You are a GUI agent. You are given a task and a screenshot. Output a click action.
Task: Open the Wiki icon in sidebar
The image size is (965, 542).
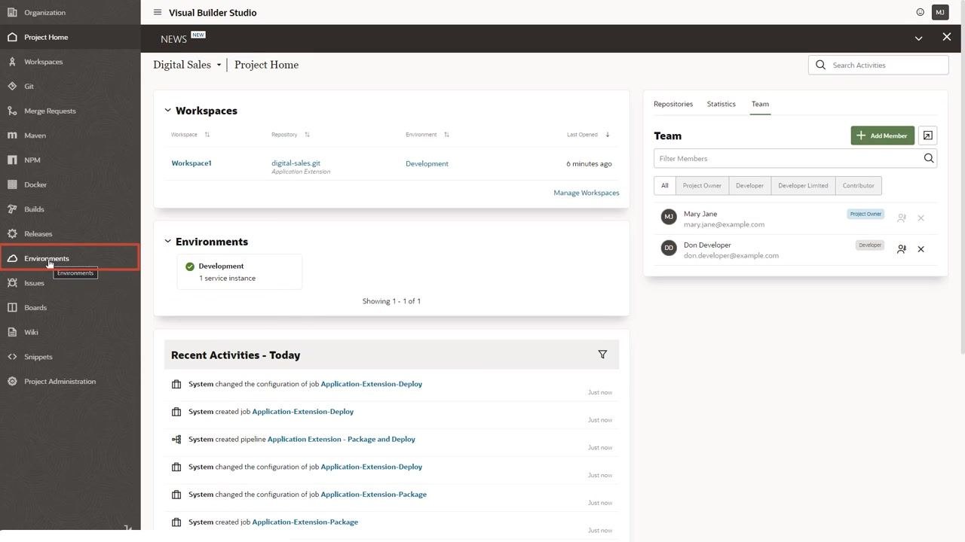pyautogui.click(x=12, y=332)
